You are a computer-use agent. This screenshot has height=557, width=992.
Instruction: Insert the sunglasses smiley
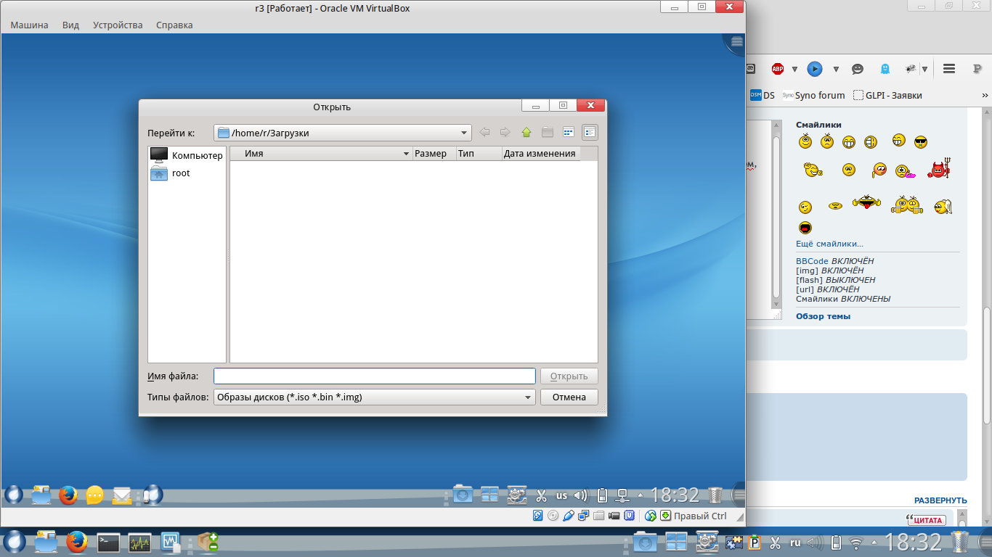[921, 142]
